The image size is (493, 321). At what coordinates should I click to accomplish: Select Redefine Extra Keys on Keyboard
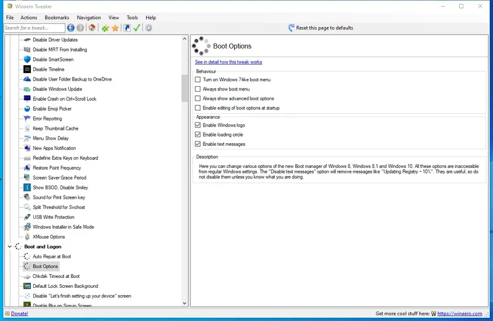pos(65,158)
